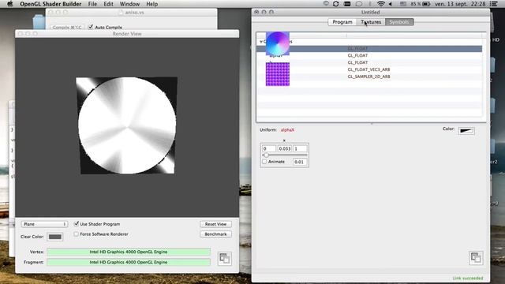505x284 pixels.
Task: Click the chat bubble menu bar icon
Action: pyautogui.click(x=358, y=4)
